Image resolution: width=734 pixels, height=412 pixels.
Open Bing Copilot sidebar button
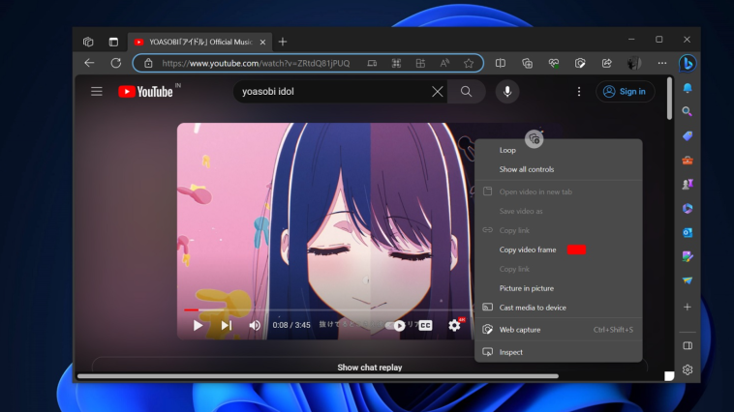(x=688, y=63)
